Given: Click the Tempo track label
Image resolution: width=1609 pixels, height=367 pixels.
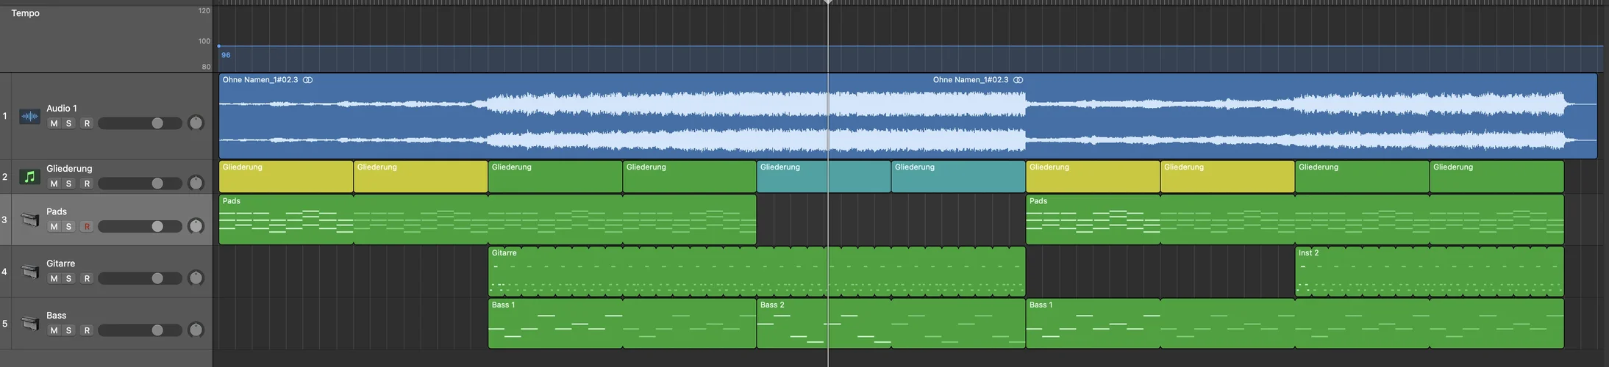Looking at the screenshot, I should point(26,13).
